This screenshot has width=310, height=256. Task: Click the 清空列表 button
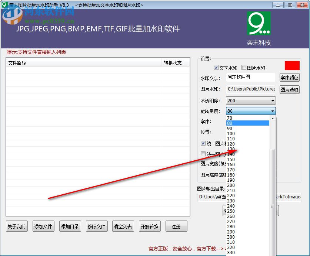tap(123, 226)
